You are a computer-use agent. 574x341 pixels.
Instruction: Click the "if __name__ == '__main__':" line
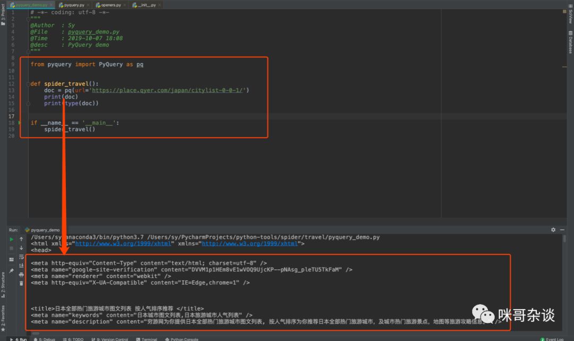[75, 123]
